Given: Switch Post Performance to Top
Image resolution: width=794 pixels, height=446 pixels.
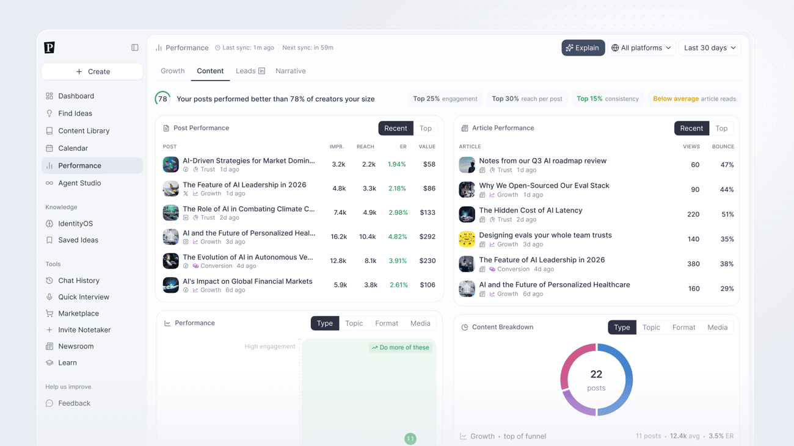Looking at the screenshot, I should point(426,128).
